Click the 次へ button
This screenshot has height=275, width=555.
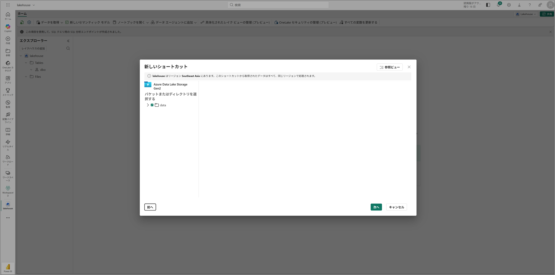(x=376, y=207)
